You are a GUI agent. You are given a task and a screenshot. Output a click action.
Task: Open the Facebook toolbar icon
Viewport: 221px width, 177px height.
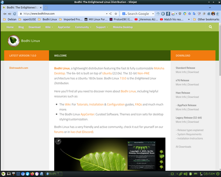click(x=168, y=14)
